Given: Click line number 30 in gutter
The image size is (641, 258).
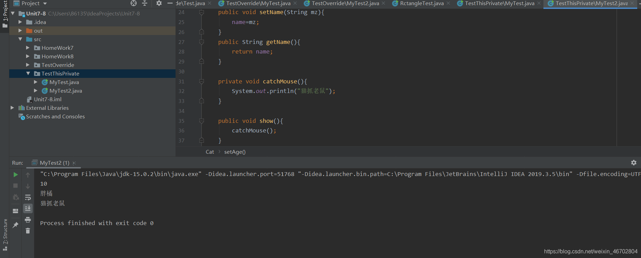Looking at the screenshot, I should 181,71.
